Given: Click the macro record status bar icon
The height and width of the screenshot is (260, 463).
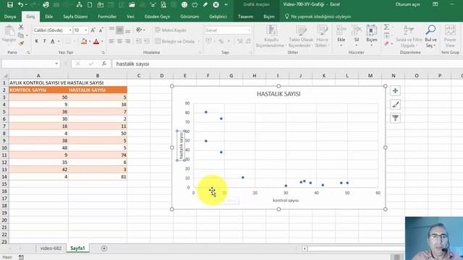Looking at the screenshot, I should (21, 257).
